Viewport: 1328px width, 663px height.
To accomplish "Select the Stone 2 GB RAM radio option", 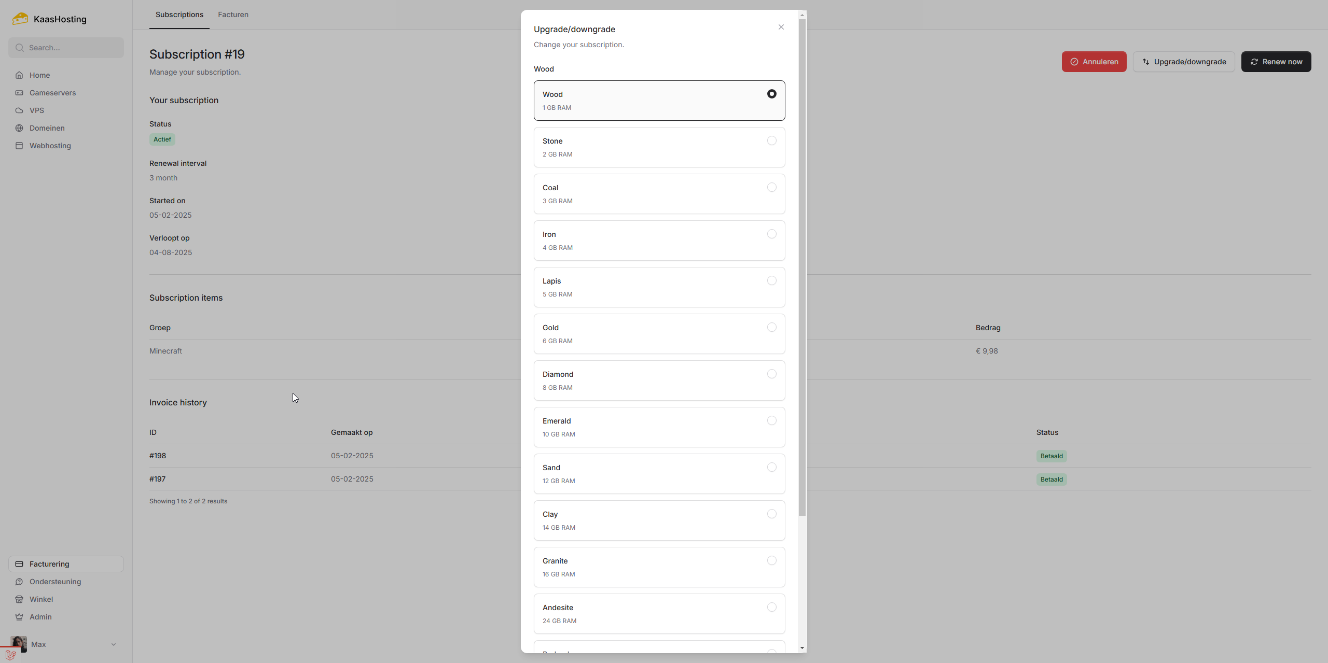I will 771,141.
